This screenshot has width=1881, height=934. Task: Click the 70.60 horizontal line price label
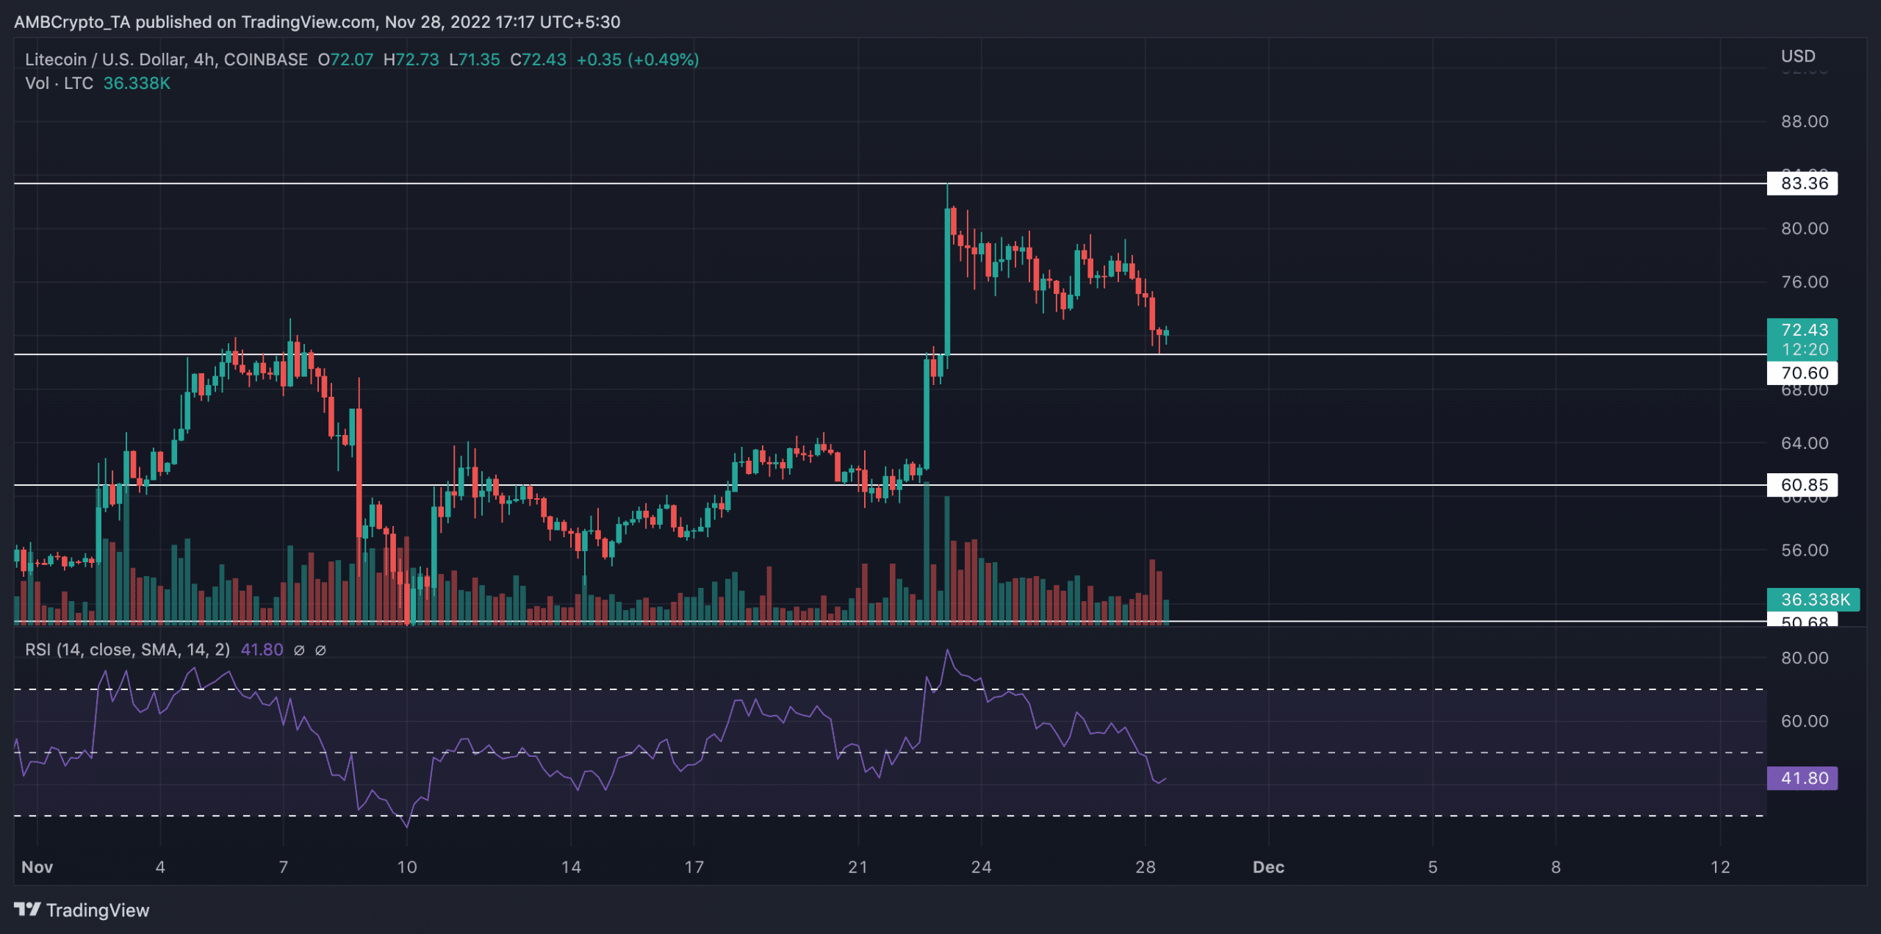(x=1802, y=373)
